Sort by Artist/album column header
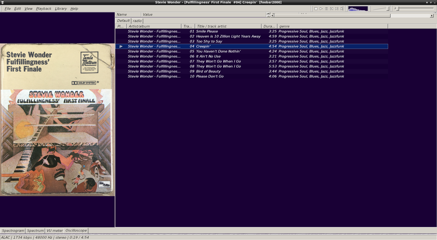The width and height of the screenshot is (437, 240). pos(154,26)
